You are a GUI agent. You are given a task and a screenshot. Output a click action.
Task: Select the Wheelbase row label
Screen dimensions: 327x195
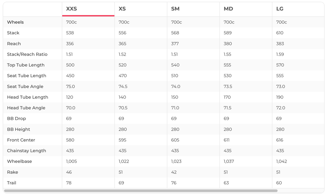point(19,161)
